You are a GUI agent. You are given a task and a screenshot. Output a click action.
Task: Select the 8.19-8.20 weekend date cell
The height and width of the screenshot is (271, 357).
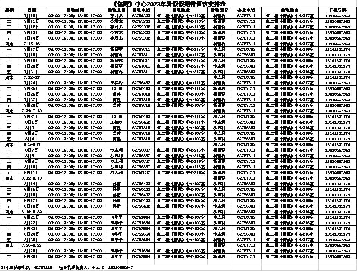tap(32, 212)
